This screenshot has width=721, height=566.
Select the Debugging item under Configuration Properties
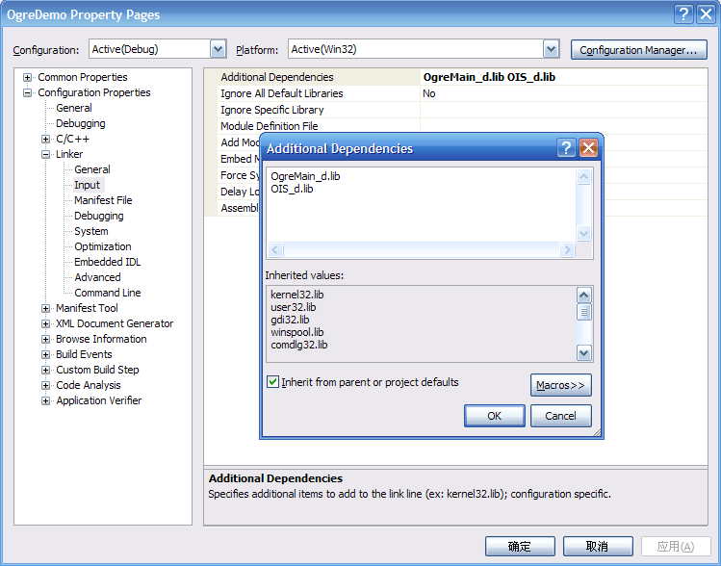tap(80, 123)
